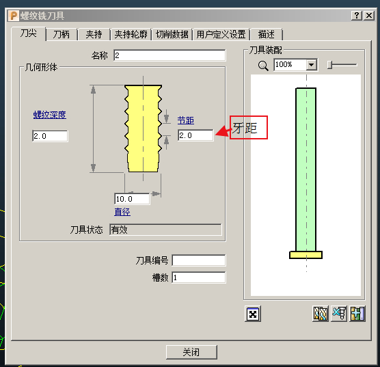Go to the 用户定义设置 tab
Screen dimensions: 380x367
coord(221,34)
